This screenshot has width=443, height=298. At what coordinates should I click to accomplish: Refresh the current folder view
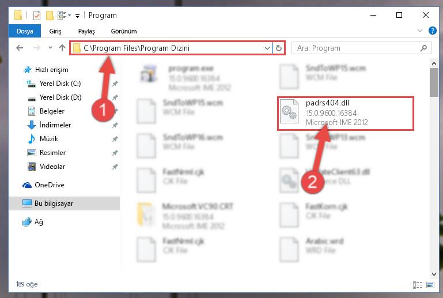279,48
